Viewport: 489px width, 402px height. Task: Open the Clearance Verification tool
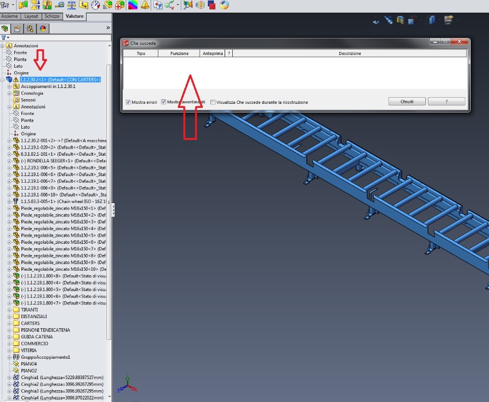point(35,5)
